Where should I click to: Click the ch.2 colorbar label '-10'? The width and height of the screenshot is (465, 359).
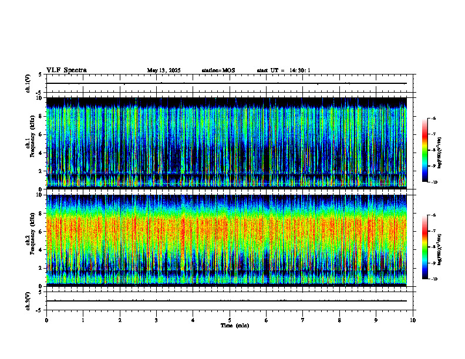434,279
